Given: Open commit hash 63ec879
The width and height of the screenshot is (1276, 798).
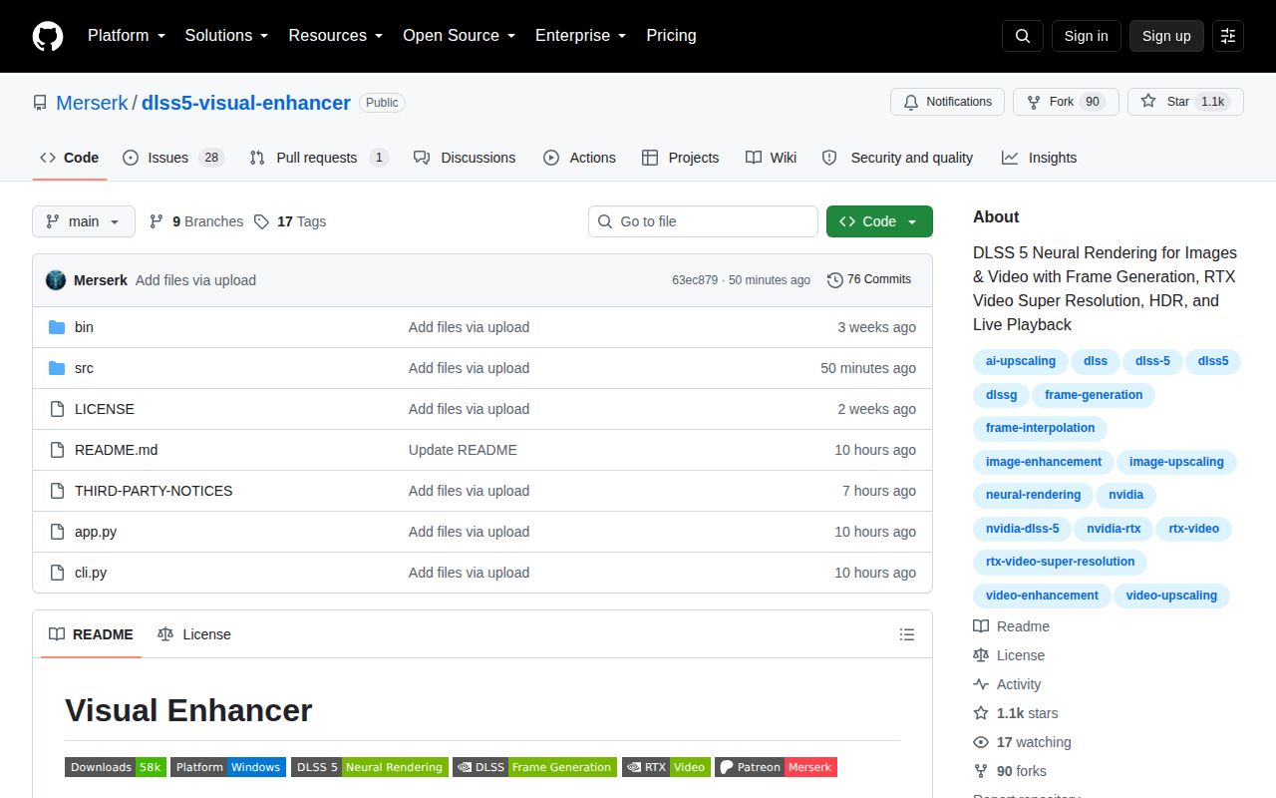Looking at the screenshot, I should [695, 280].
